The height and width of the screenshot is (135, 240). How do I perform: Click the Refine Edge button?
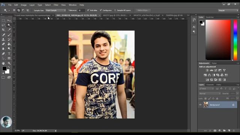143,10
